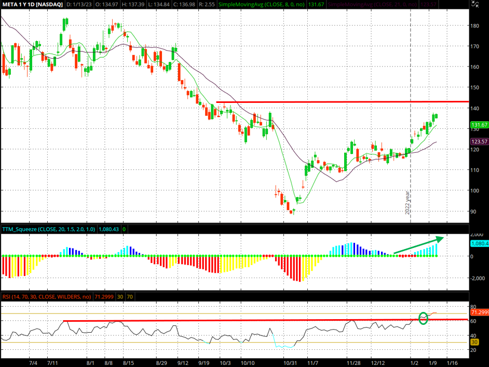
Task: Click the open value O: 134.97
Action: coord(107,5)
